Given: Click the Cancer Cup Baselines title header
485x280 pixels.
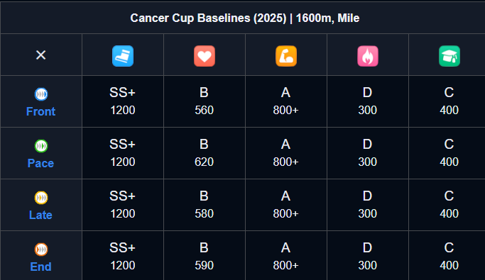Looking at the screenshot, I should pos(245,18).
